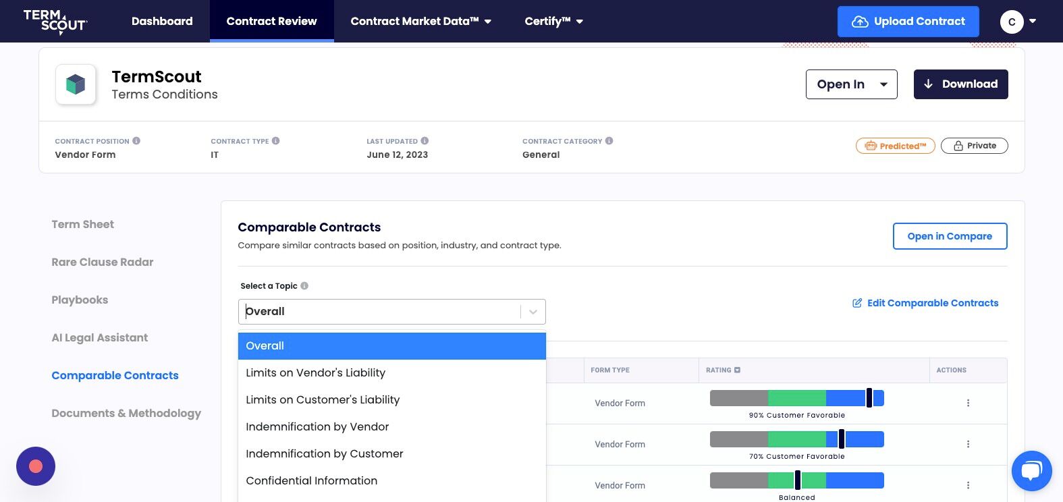The height and width of the screenshot is (502, 1063).
Task: Open the chat support widget
Action: click(x=1031, y=470)
